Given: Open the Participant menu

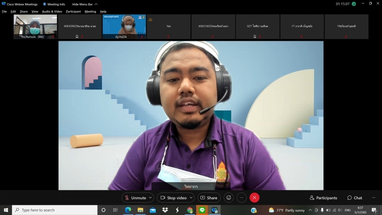Looking at the screenshot, I should [73, 11].
